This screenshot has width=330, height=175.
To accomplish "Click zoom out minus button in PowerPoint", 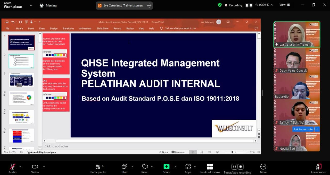I will (x=223, y=152).
